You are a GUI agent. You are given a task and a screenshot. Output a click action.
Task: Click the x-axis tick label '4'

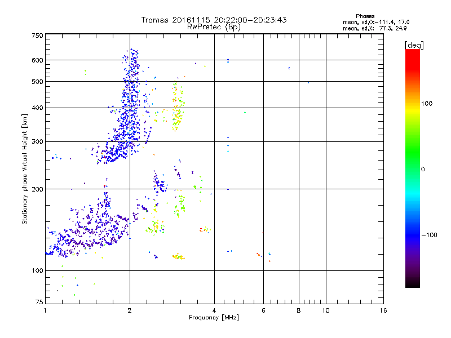pos(214,310)
